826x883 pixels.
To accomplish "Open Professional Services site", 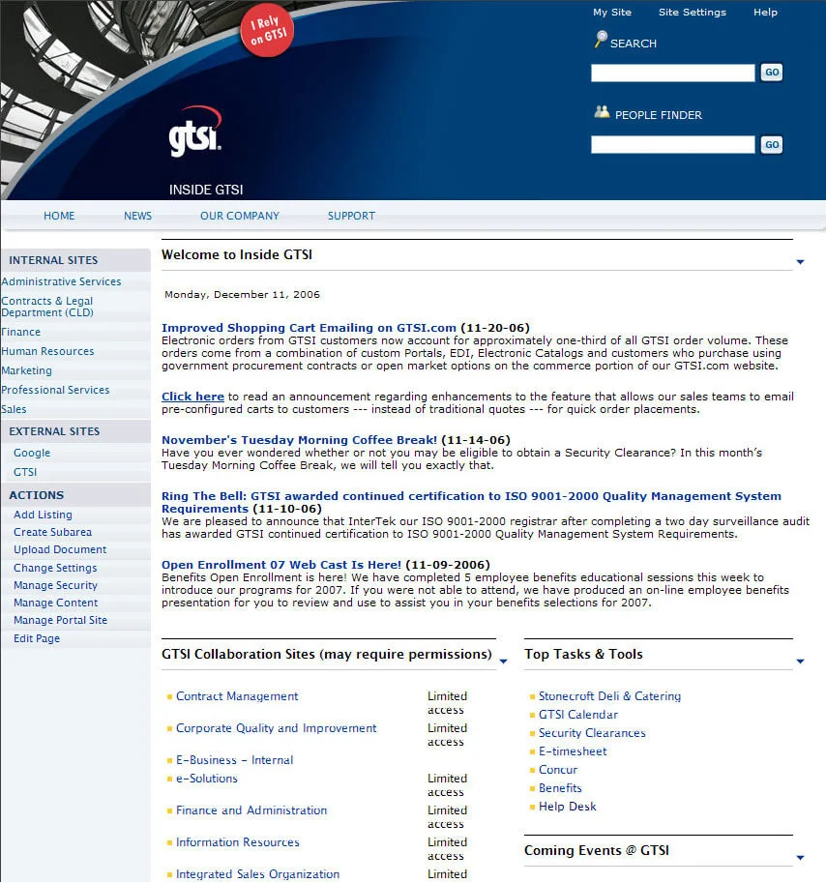I will tap(55, 390).
